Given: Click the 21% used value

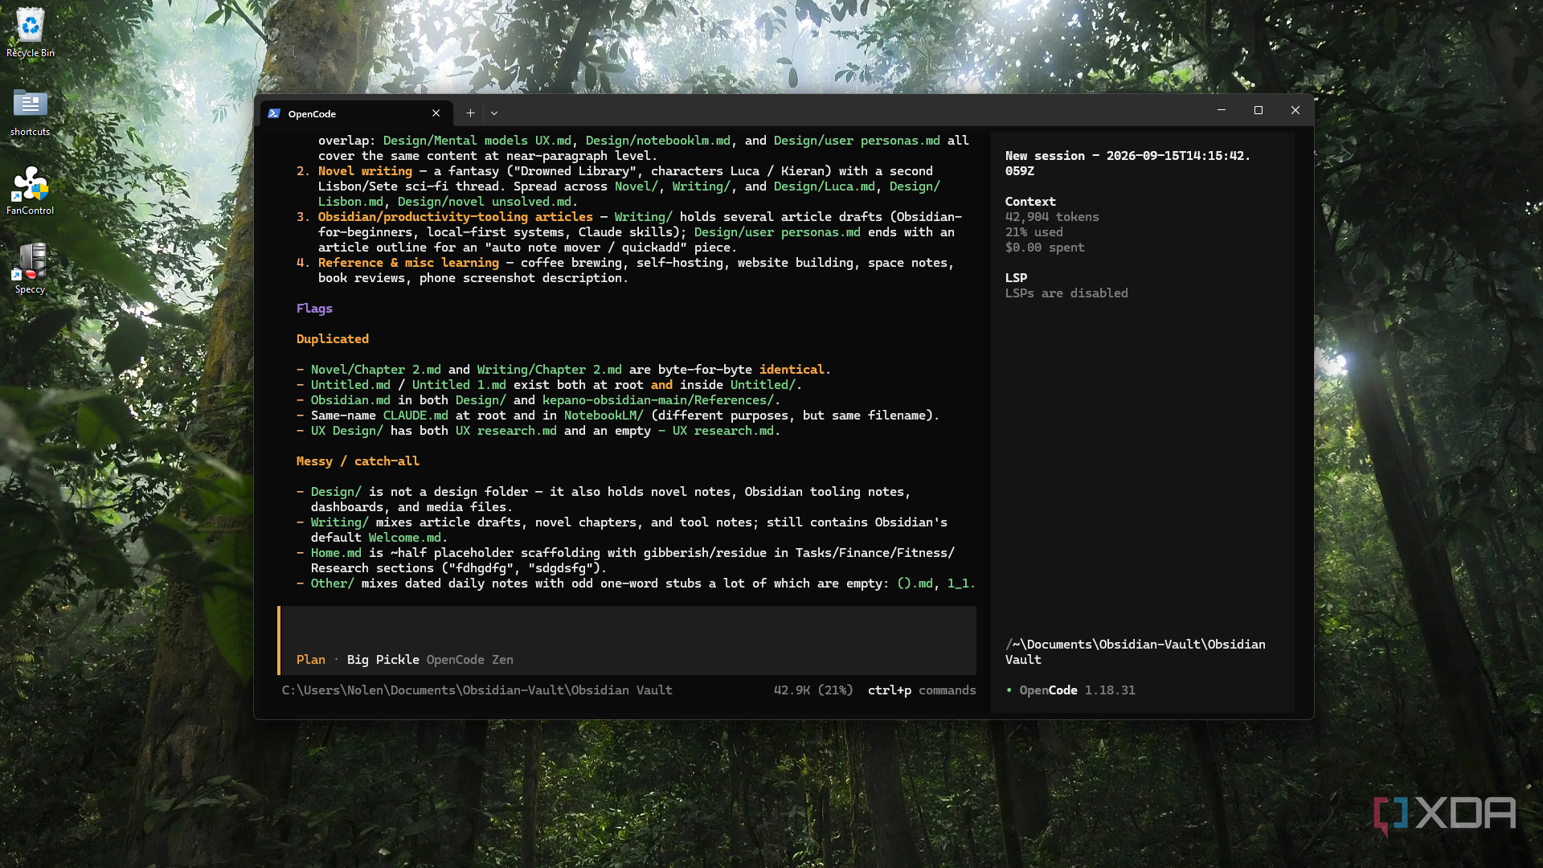Looking at the screenshot, I should coord(1034,232).
